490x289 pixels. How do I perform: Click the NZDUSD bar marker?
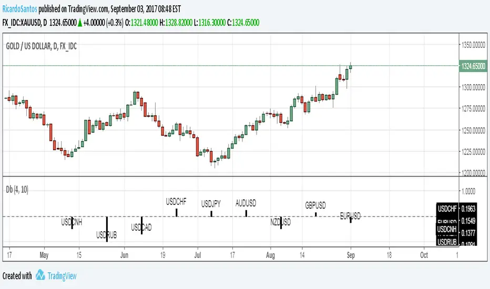click(281, 222)
